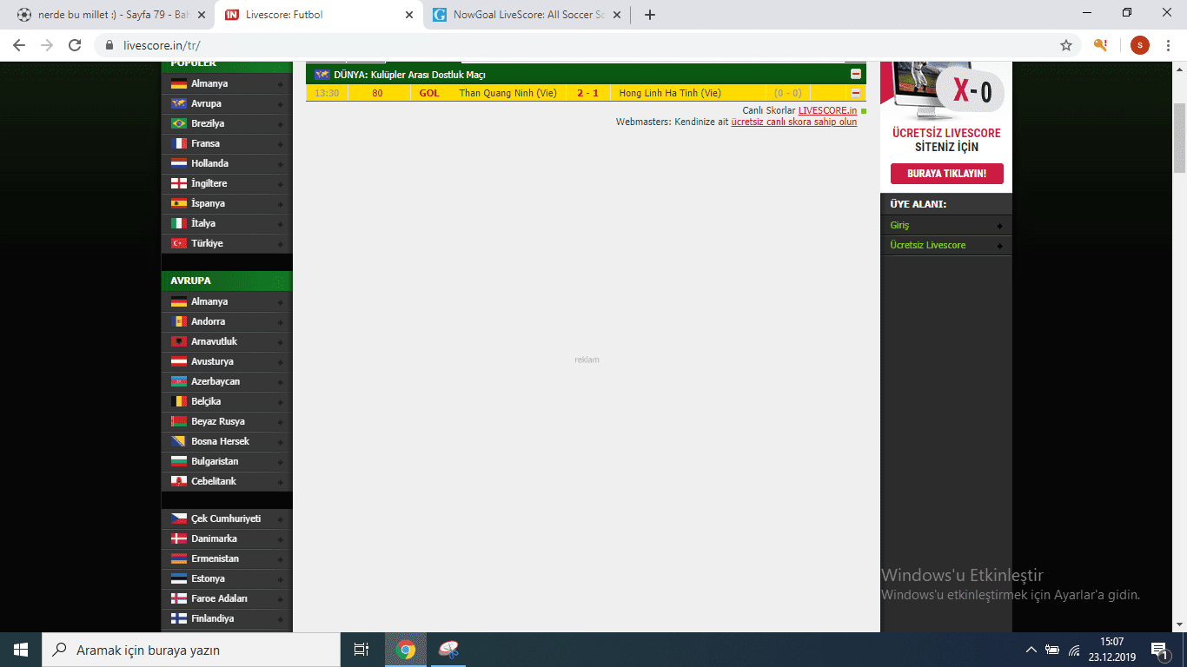Open Windows Start menu
The width and height of the screenshot is (1187, 667).
coord(21,650)
